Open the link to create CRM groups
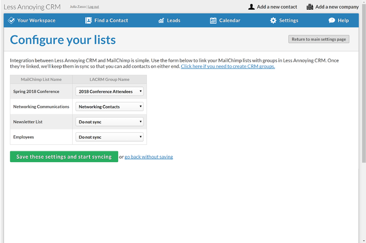This screenshot has width=366, height=243. coord(228,66)
